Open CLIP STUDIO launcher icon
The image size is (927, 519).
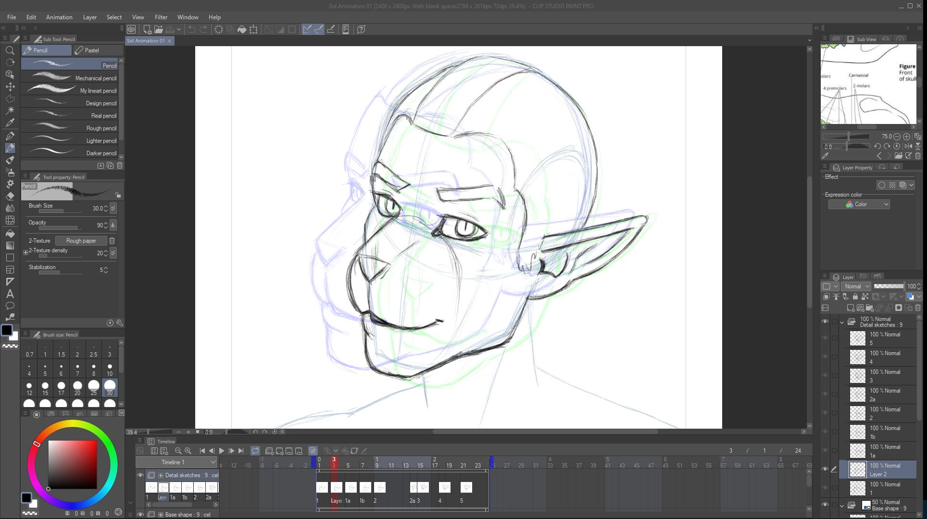[131, 29]
